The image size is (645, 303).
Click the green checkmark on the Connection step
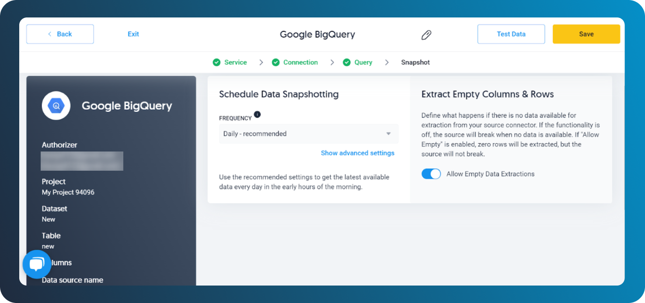click(275, 62)
